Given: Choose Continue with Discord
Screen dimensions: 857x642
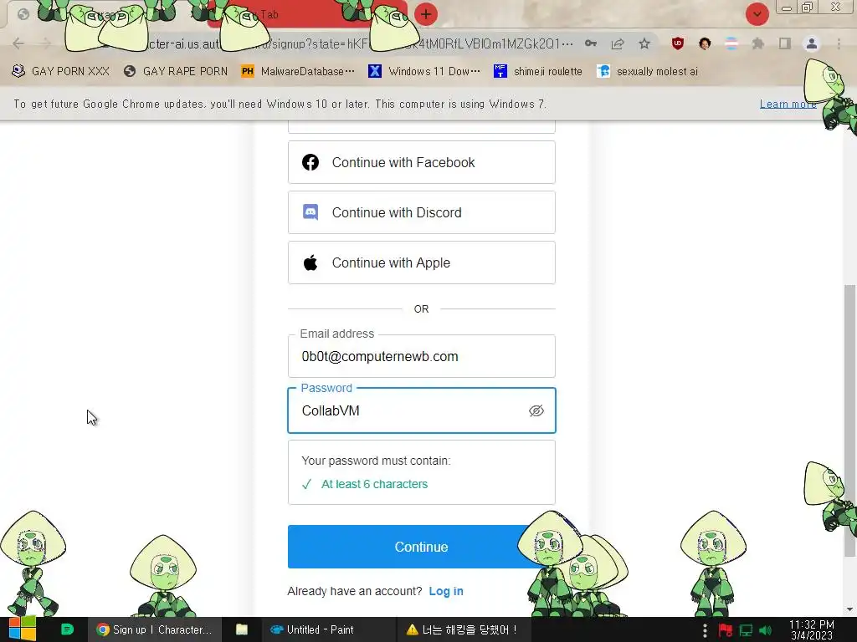Looking at the screenshot, I should (422, 212).
